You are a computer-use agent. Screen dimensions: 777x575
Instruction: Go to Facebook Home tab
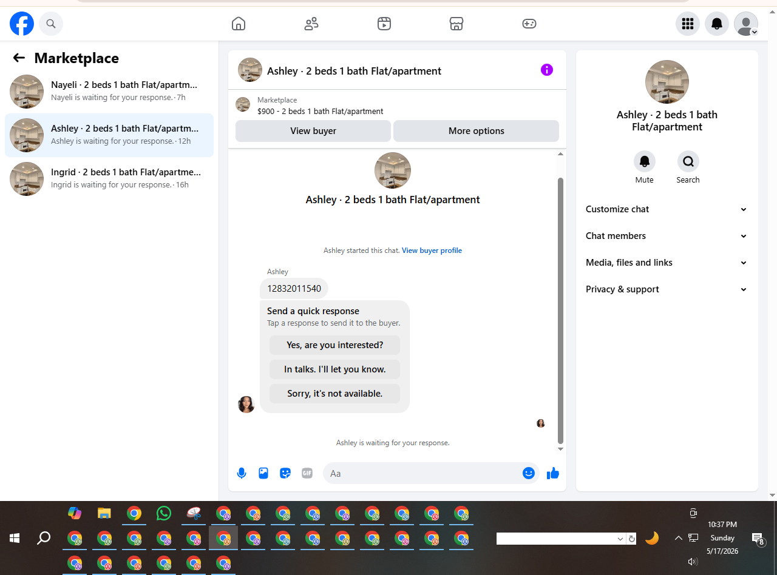239,24
